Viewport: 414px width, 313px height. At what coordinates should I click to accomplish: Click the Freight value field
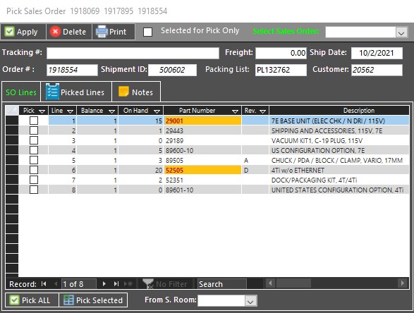(281, 53)
